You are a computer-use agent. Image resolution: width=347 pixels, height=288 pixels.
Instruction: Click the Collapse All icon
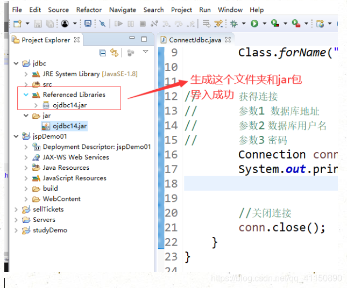[102, 53]
